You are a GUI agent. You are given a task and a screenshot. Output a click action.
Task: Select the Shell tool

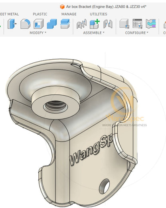click(x=39, y=24)
